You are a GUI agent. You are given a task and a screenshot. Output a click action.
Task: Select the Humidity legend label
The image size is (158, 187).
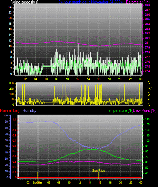29,110
